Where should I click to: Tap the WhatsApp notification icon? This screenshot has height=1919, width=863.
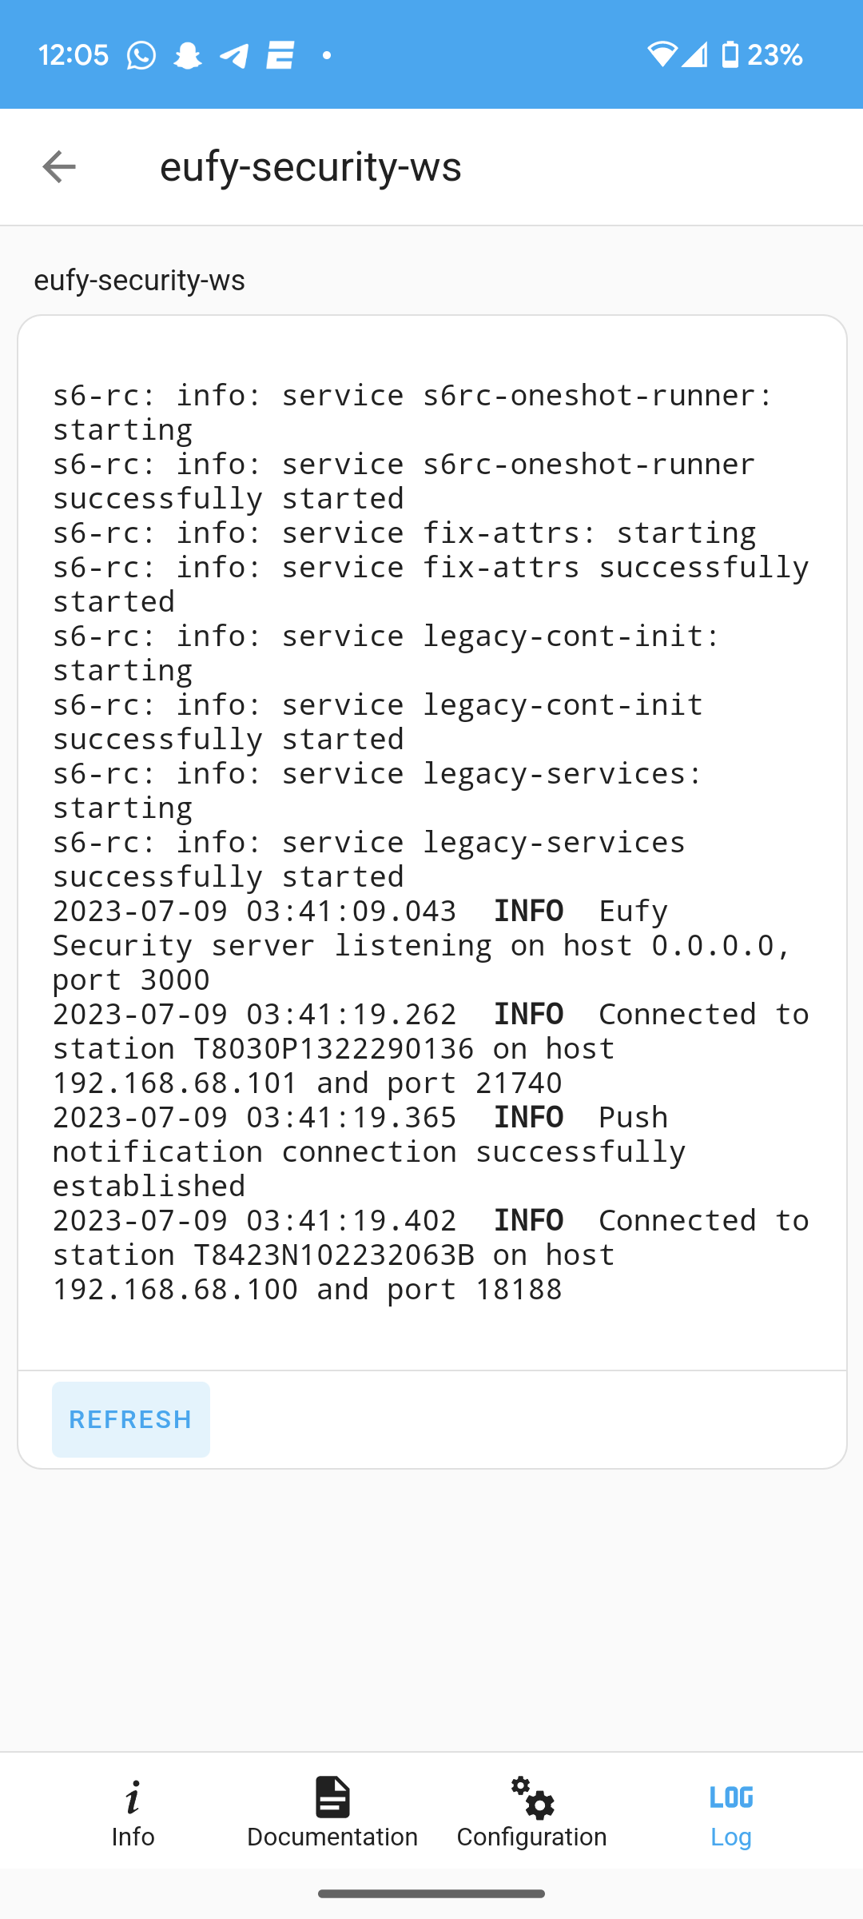point(141,54)
